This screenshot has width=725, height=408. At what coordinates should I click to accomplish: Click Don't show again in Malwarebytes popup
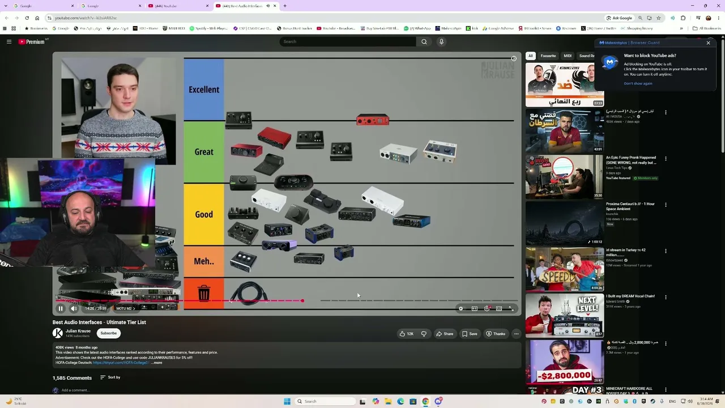click(x=638, y=83)
